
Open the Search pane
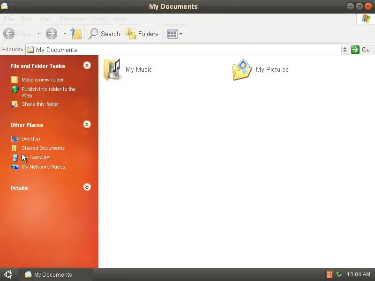[104, 34]
